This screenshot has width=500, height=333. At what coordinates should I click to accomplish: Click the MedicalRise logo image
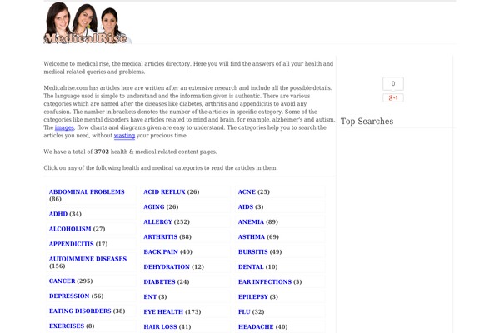point(87,23)
